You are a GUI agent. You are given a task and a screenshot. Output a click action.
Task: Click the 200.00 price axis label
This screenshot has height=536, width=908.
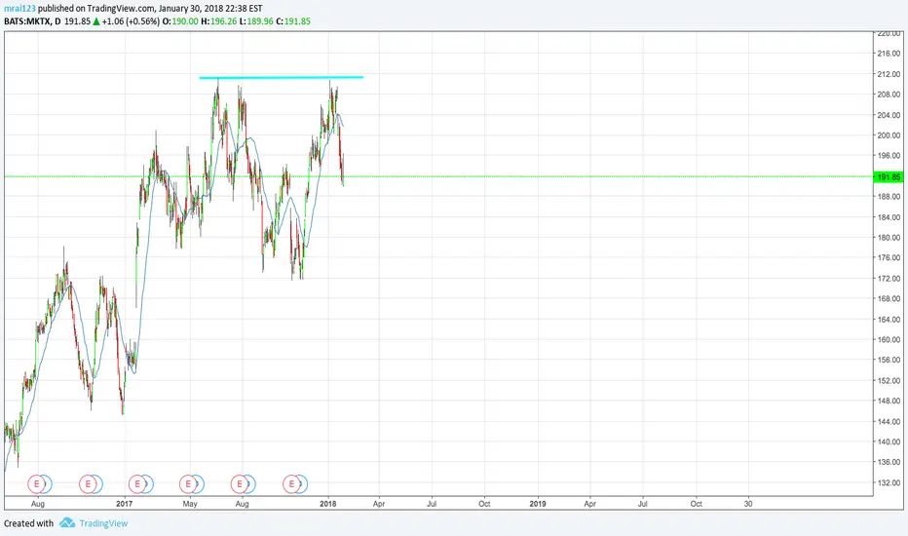(889, 135)
